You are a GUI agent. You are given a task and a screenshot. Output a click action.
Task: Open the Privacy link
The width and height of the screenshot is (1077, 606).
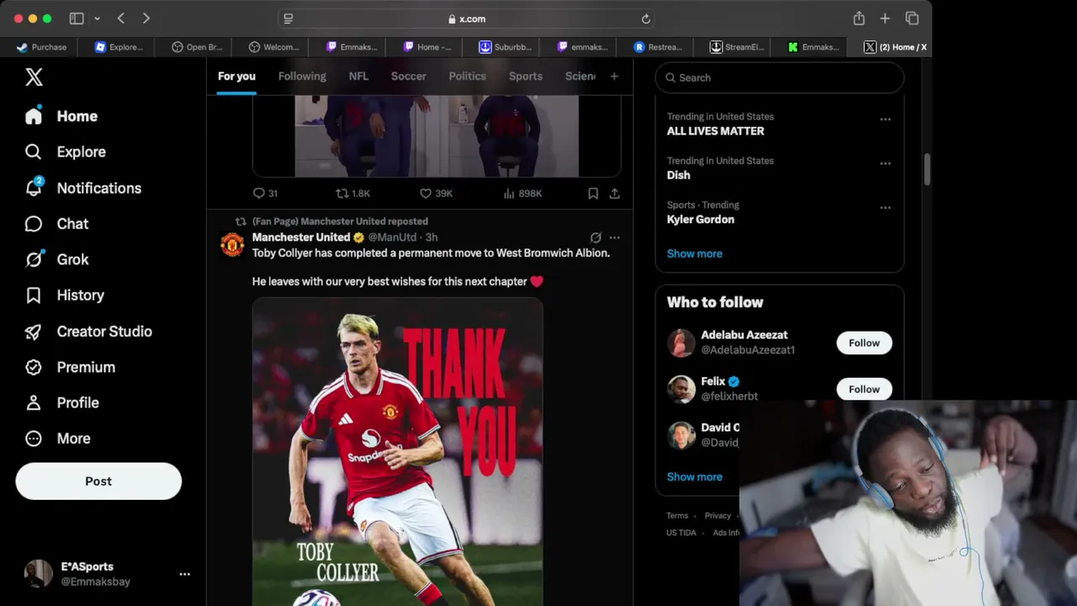[x=718, y=516]
